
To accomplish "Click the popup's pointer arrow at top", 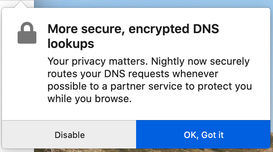I will click(x=21, y=4).
